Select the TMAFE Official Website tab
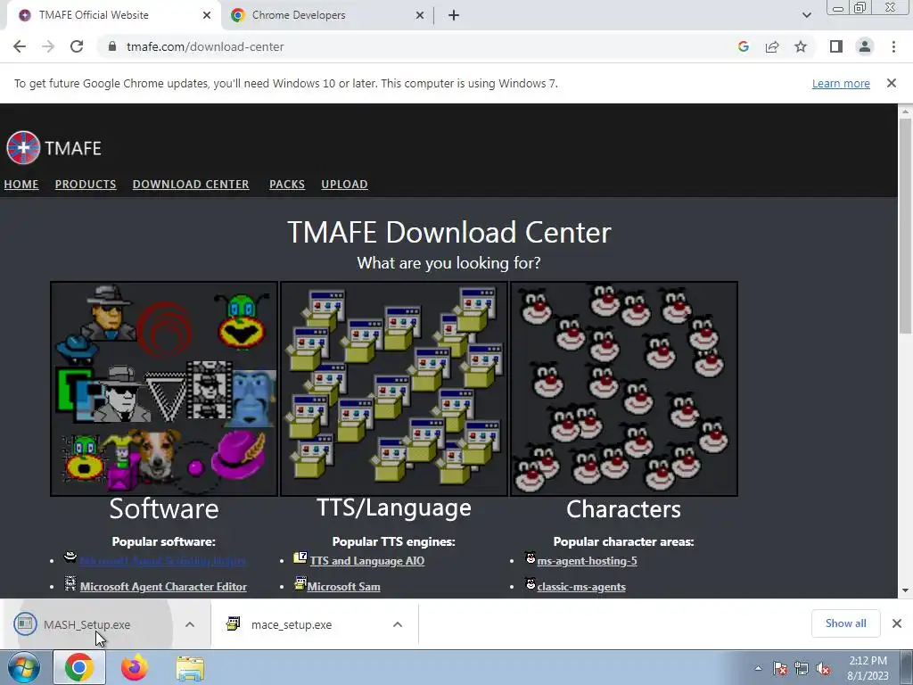This screenshot has width=913, height=685. [114, 15]
